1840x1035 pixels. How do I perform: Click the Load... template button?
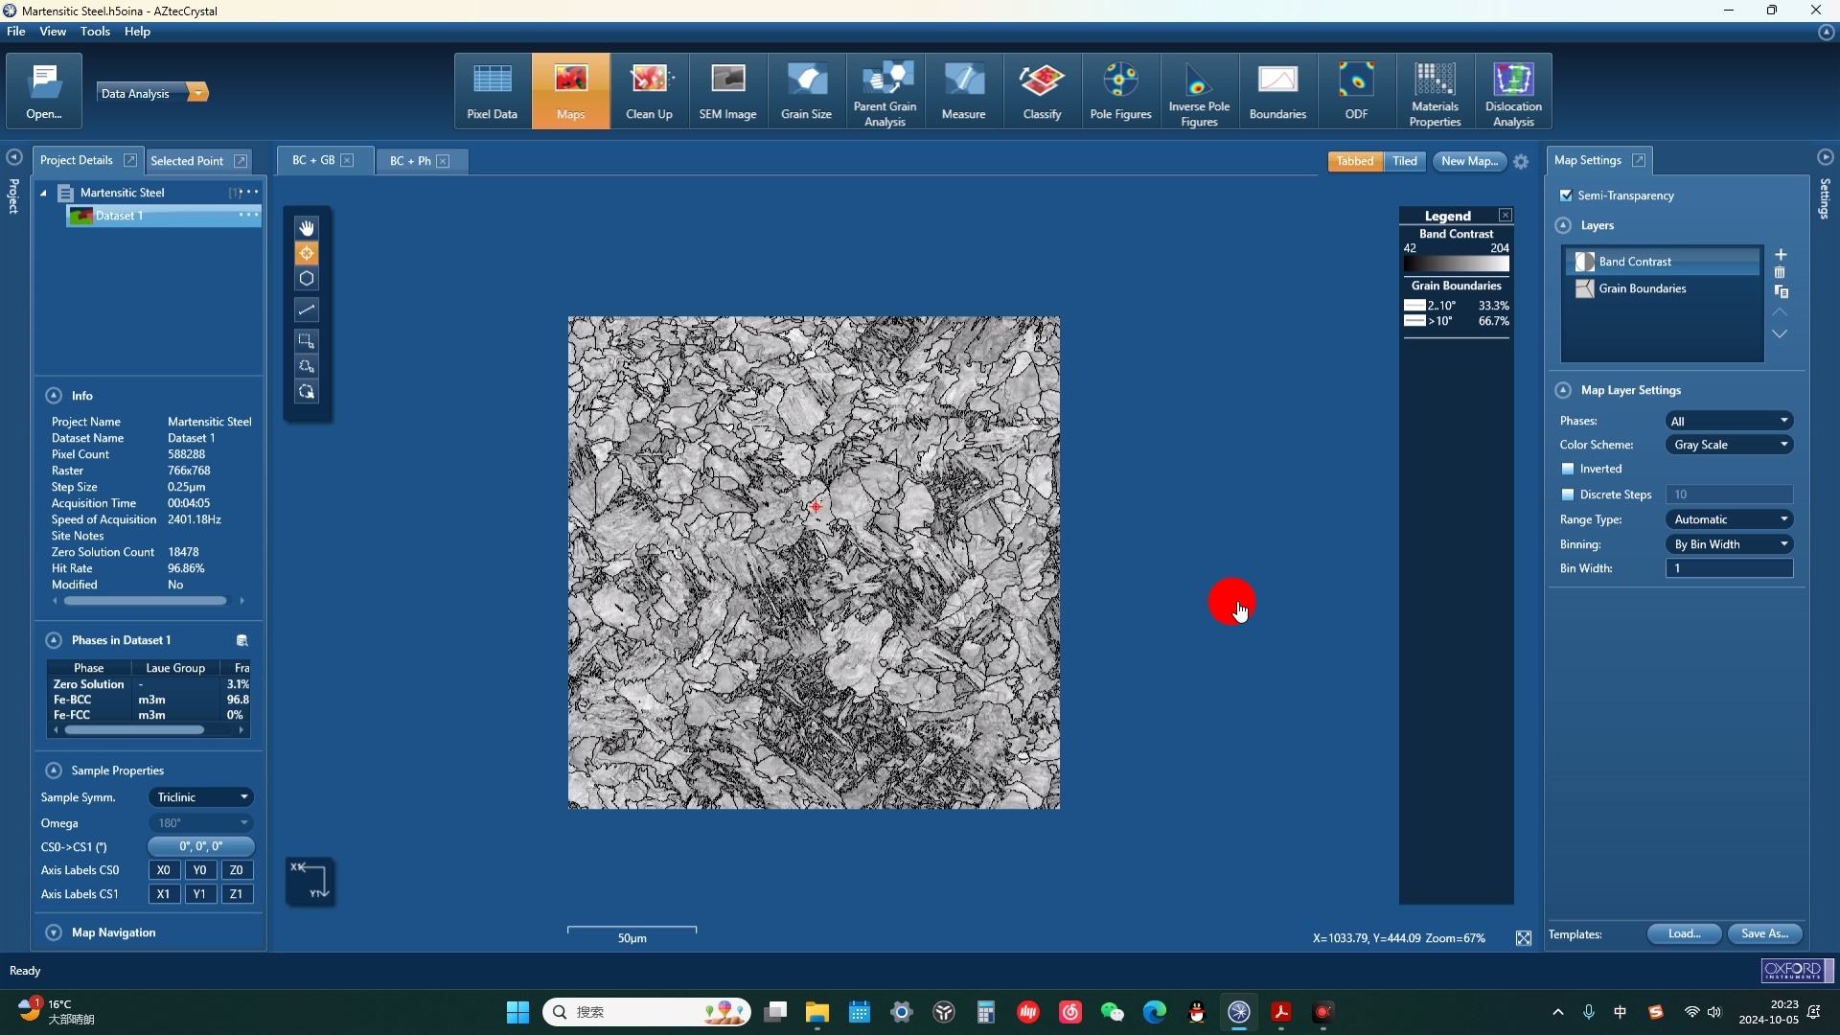point(1684,933)
